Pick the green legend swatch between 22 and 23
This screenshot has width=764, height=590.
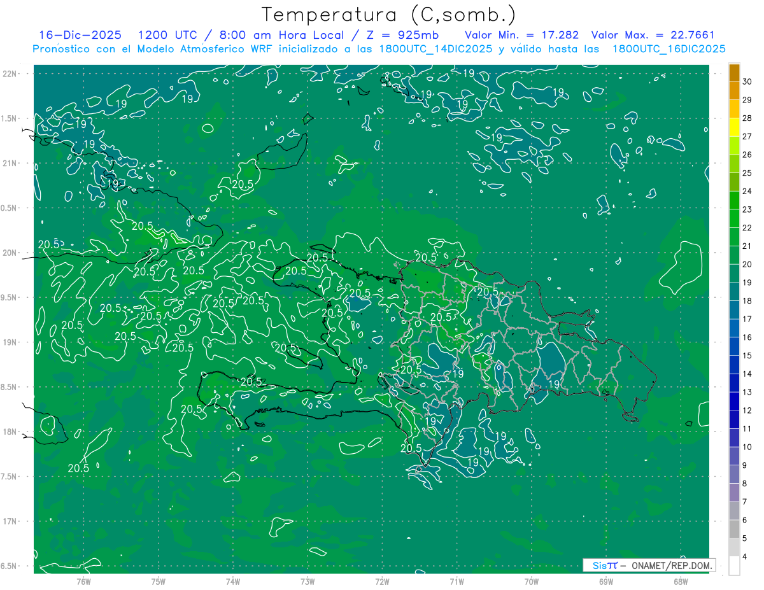tap(734, 218)
